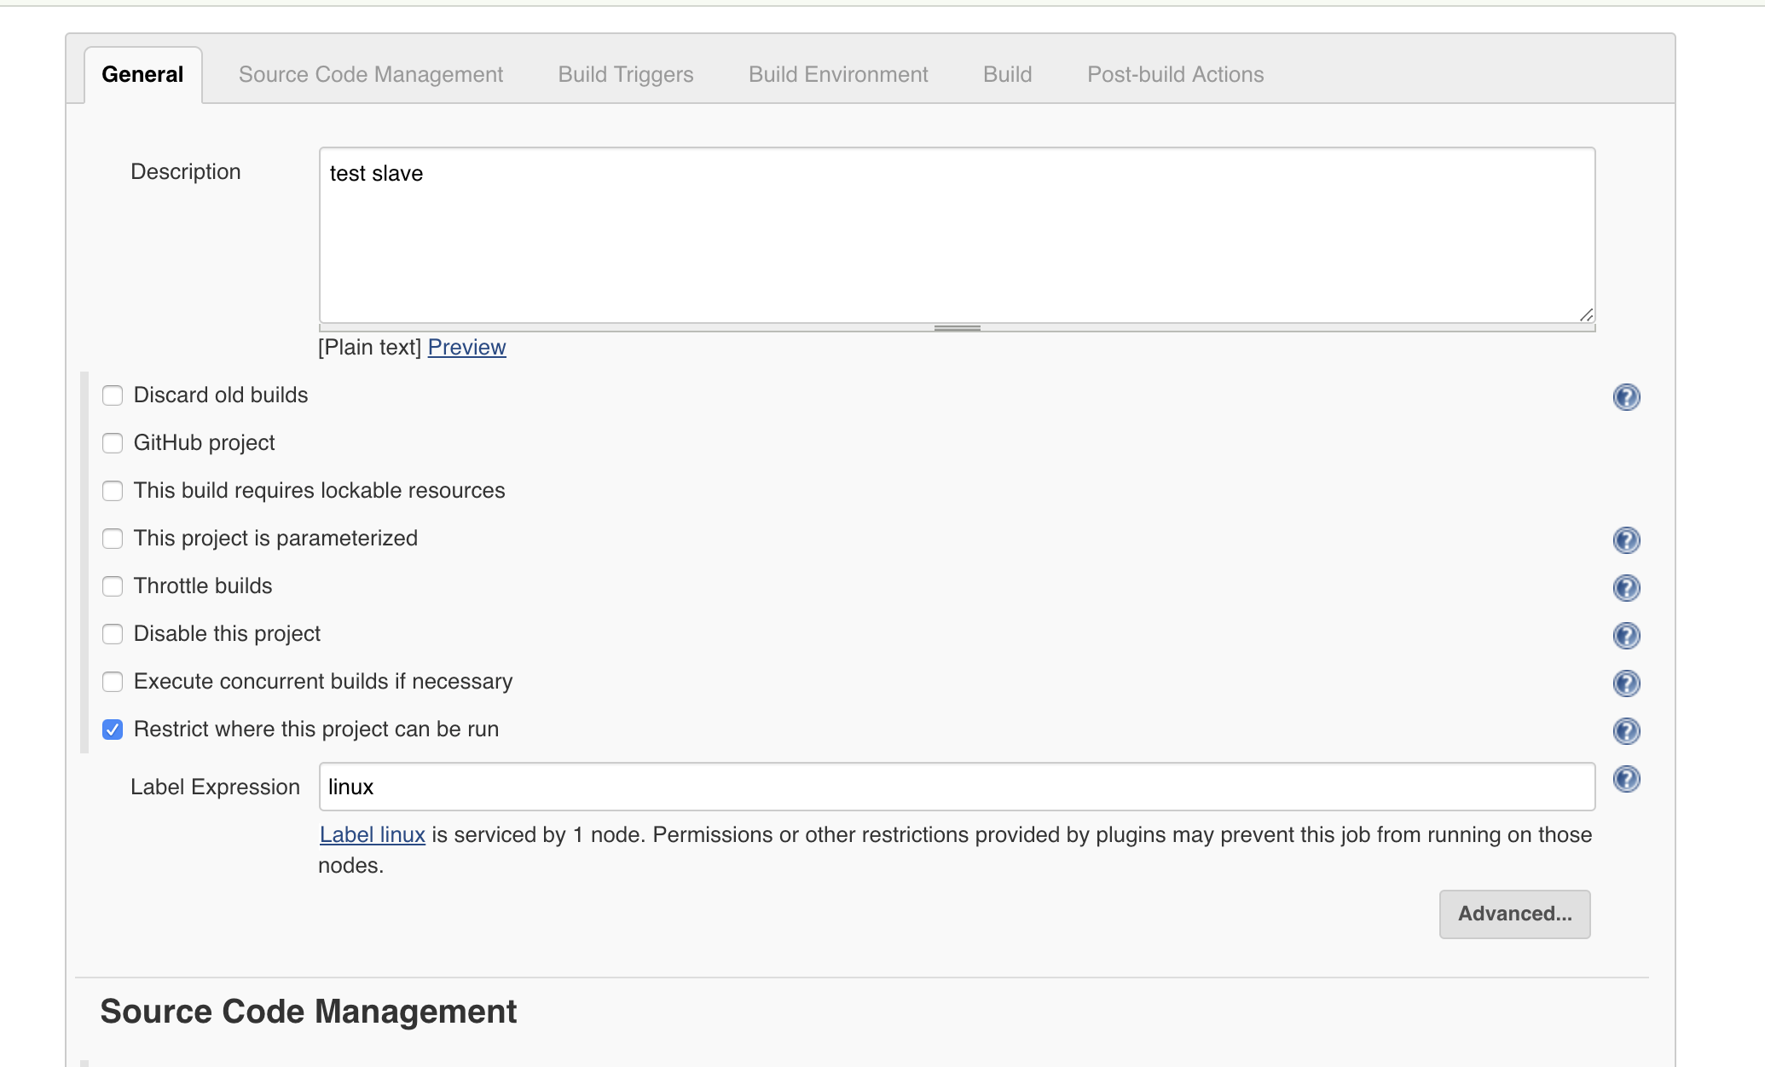The image size is (1765, 1067).
Task: Open help icon beside Label Expression
Action: [1626, 779]
